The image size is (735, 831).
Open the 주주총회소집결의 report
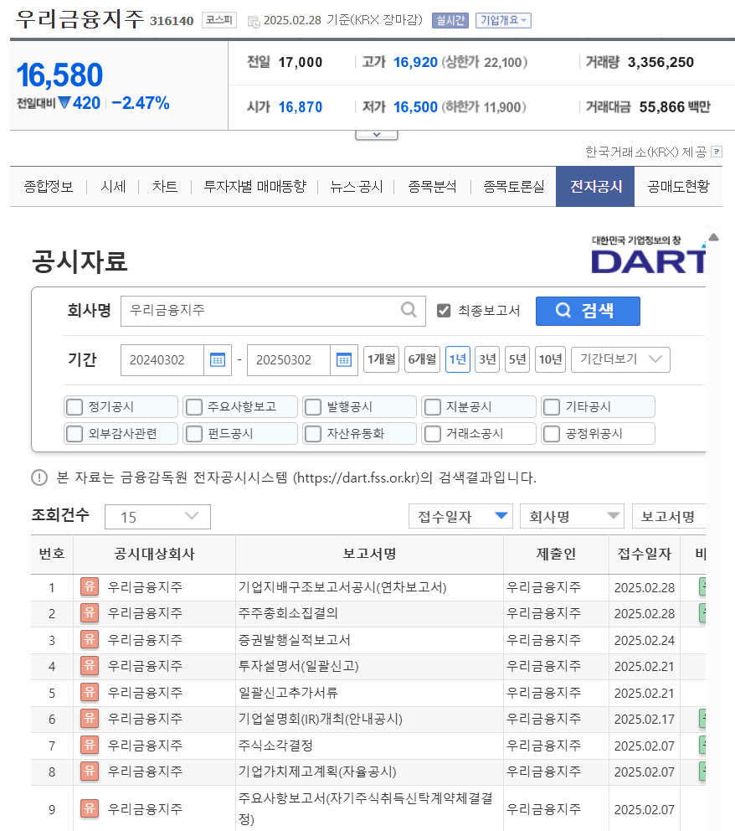288,613
